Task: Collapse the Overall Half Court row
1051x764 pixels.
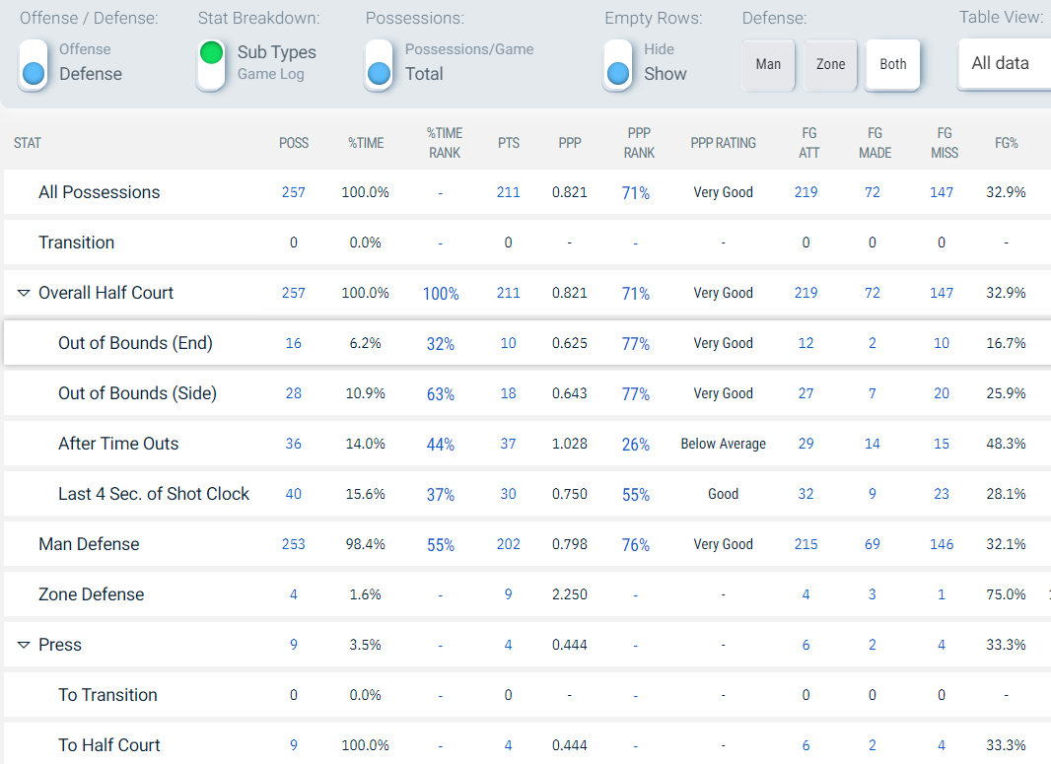Action: tap(24, 293)
